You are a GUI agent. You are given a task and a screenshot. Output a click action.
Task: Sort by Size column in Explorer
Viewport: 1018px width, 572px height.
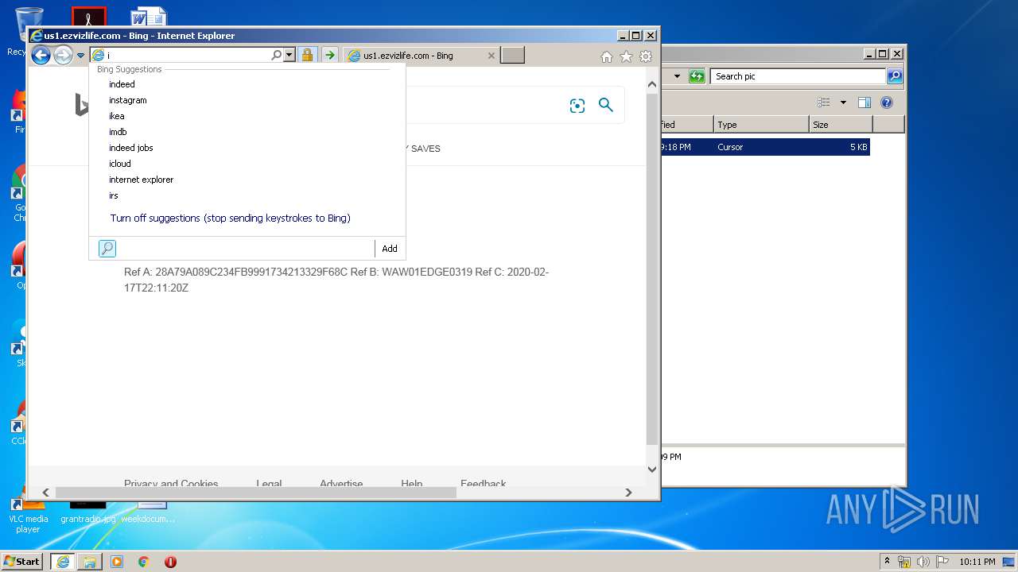point(841,125)
